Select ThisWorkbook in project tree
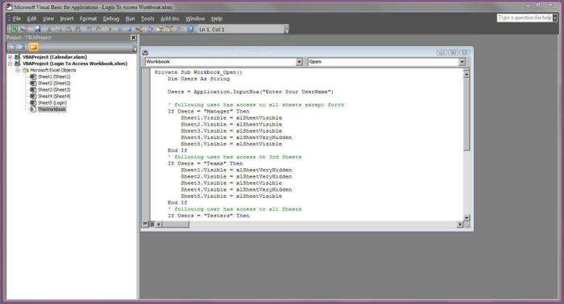The image size is (564, 304). pyautogui.click(x=52, y=109)
